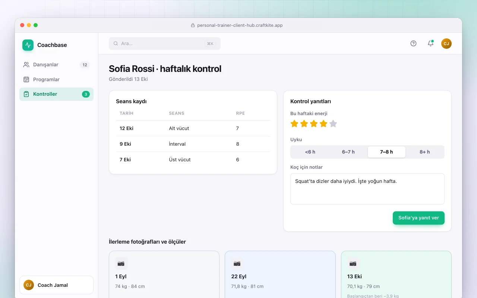The width and height of the screenshot is (477, 298).
Task: Open the 1 Eyl progress photo card
Action: [164, 275]
